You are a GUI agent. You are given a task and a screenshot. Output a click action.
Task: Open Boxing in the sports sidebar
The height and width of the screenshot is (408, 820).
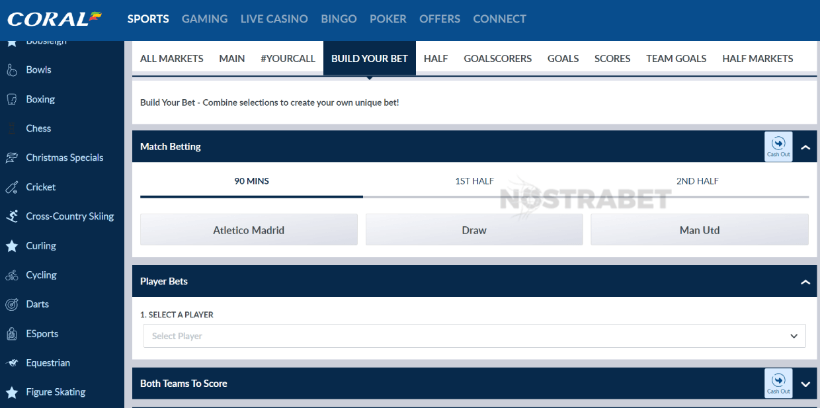(x=40, y=99)
